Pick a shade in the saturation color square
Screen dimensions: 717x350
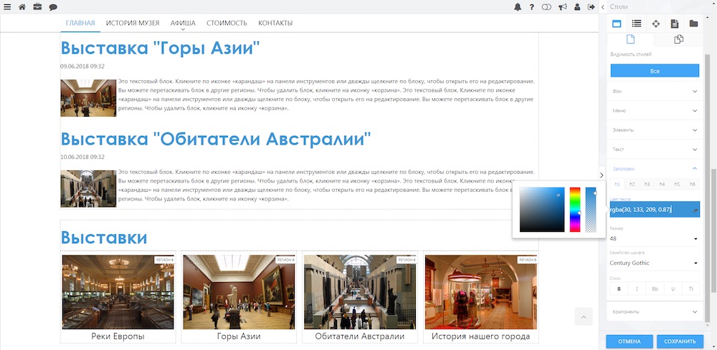[542, 210]
